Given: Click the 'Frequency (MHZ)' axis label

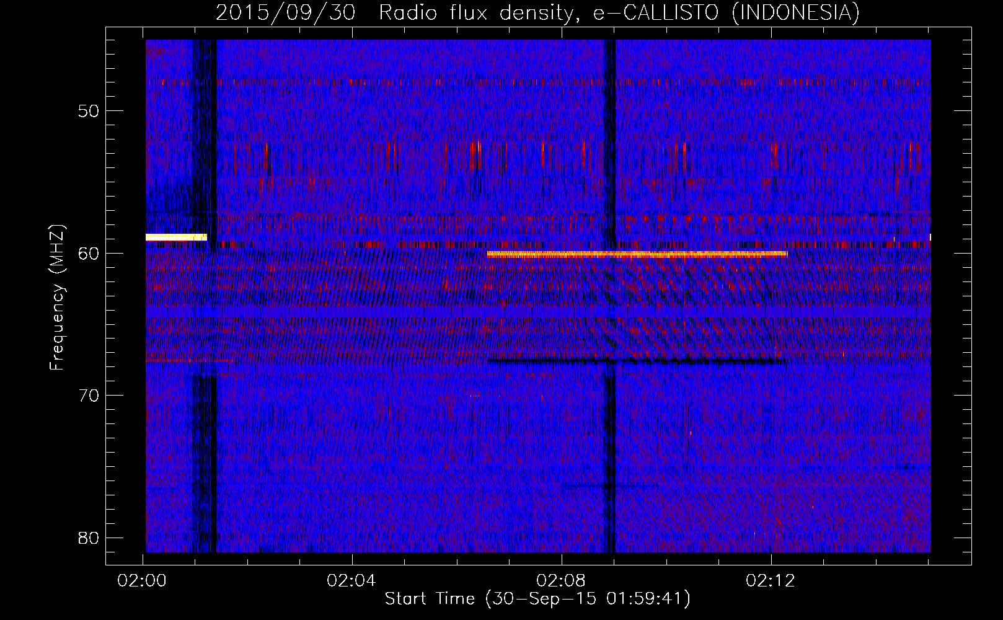Looking at the screenshot, I should click(57, 298).
